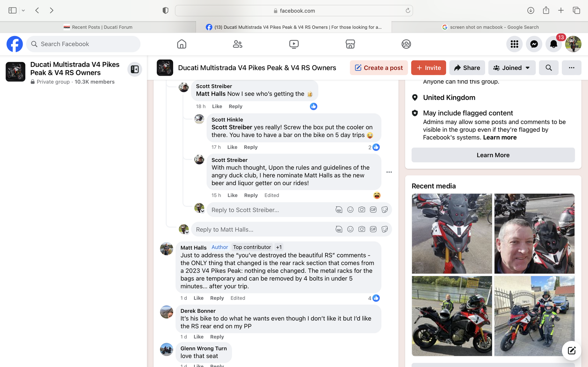588x367 pixels.
Task: Open Safari privacy report shield icon
Action: click(165, 11)
